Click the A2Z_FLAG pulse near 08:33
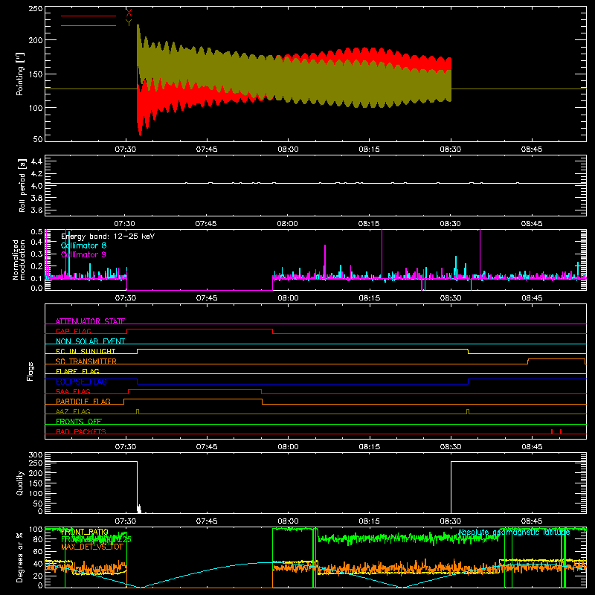The height and width of the screenshot is (595, 595). coord(468,412)
